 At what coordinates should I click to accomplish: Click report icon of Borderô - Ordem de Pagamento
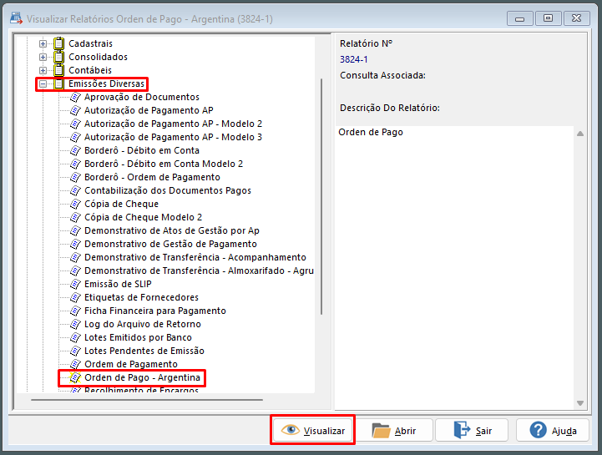76,177
